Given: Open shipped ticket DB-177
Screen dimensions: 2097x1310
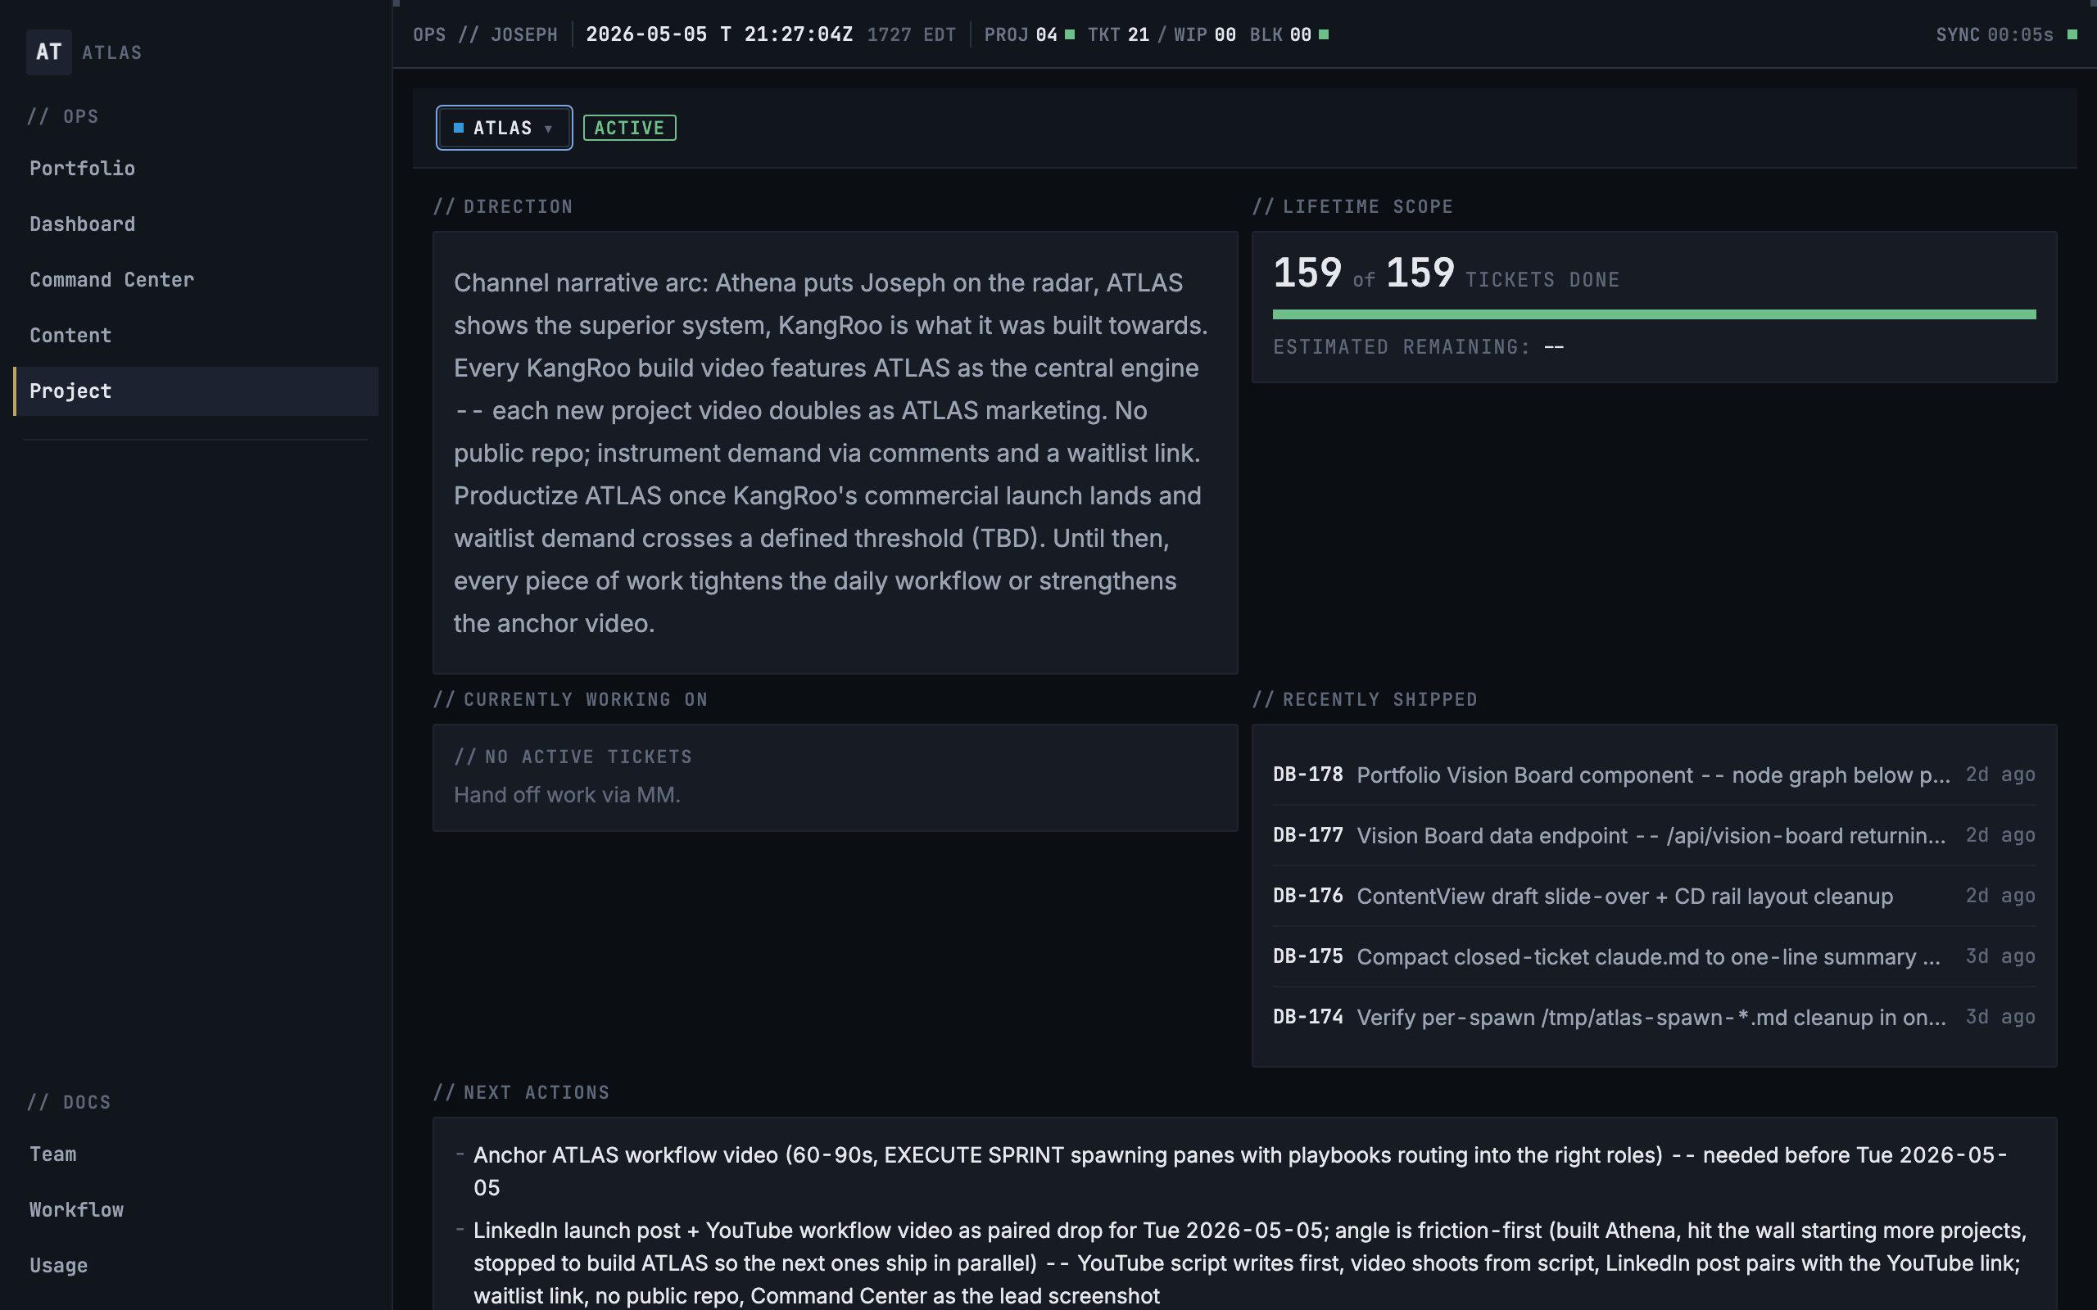Looking at the screenshot, I should click(1653, 835).
